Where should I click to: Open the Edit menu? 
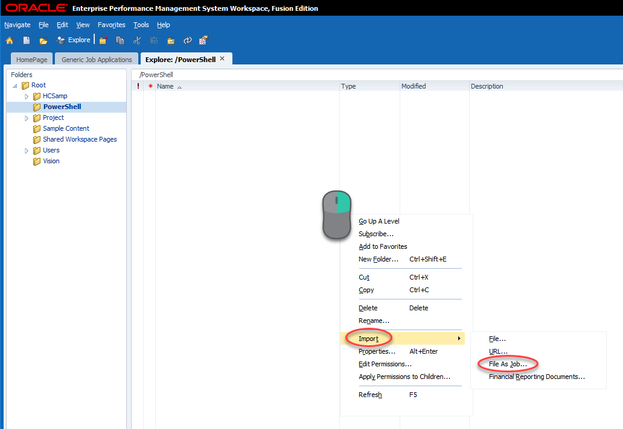pyautogui.click(x=62, y=25)
